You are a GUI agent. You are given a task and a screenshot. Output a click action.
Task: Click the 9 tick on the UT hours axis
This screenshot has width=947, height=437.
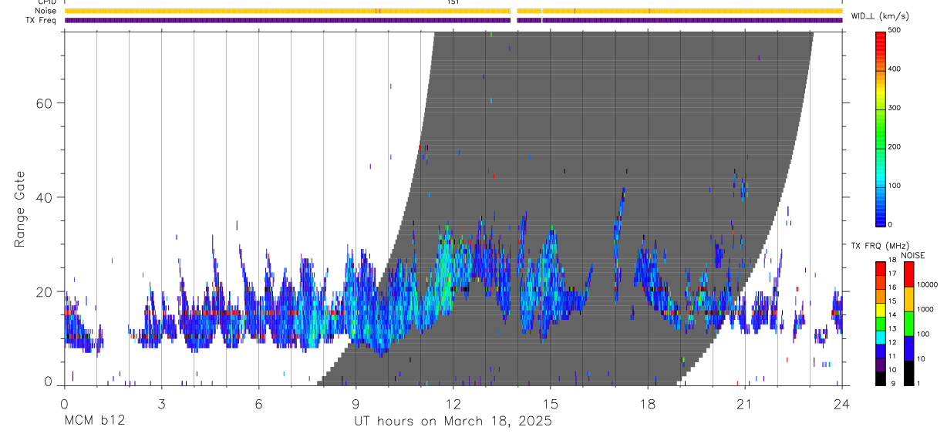356,403
